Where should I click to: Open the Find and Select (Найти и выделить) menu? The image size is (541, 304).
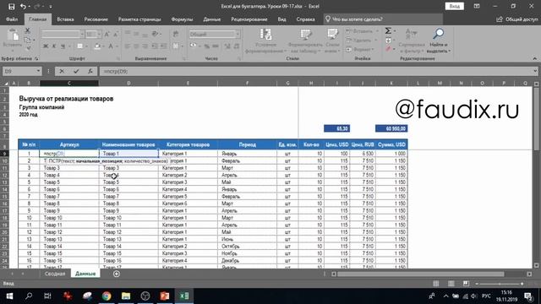point(438,41)
